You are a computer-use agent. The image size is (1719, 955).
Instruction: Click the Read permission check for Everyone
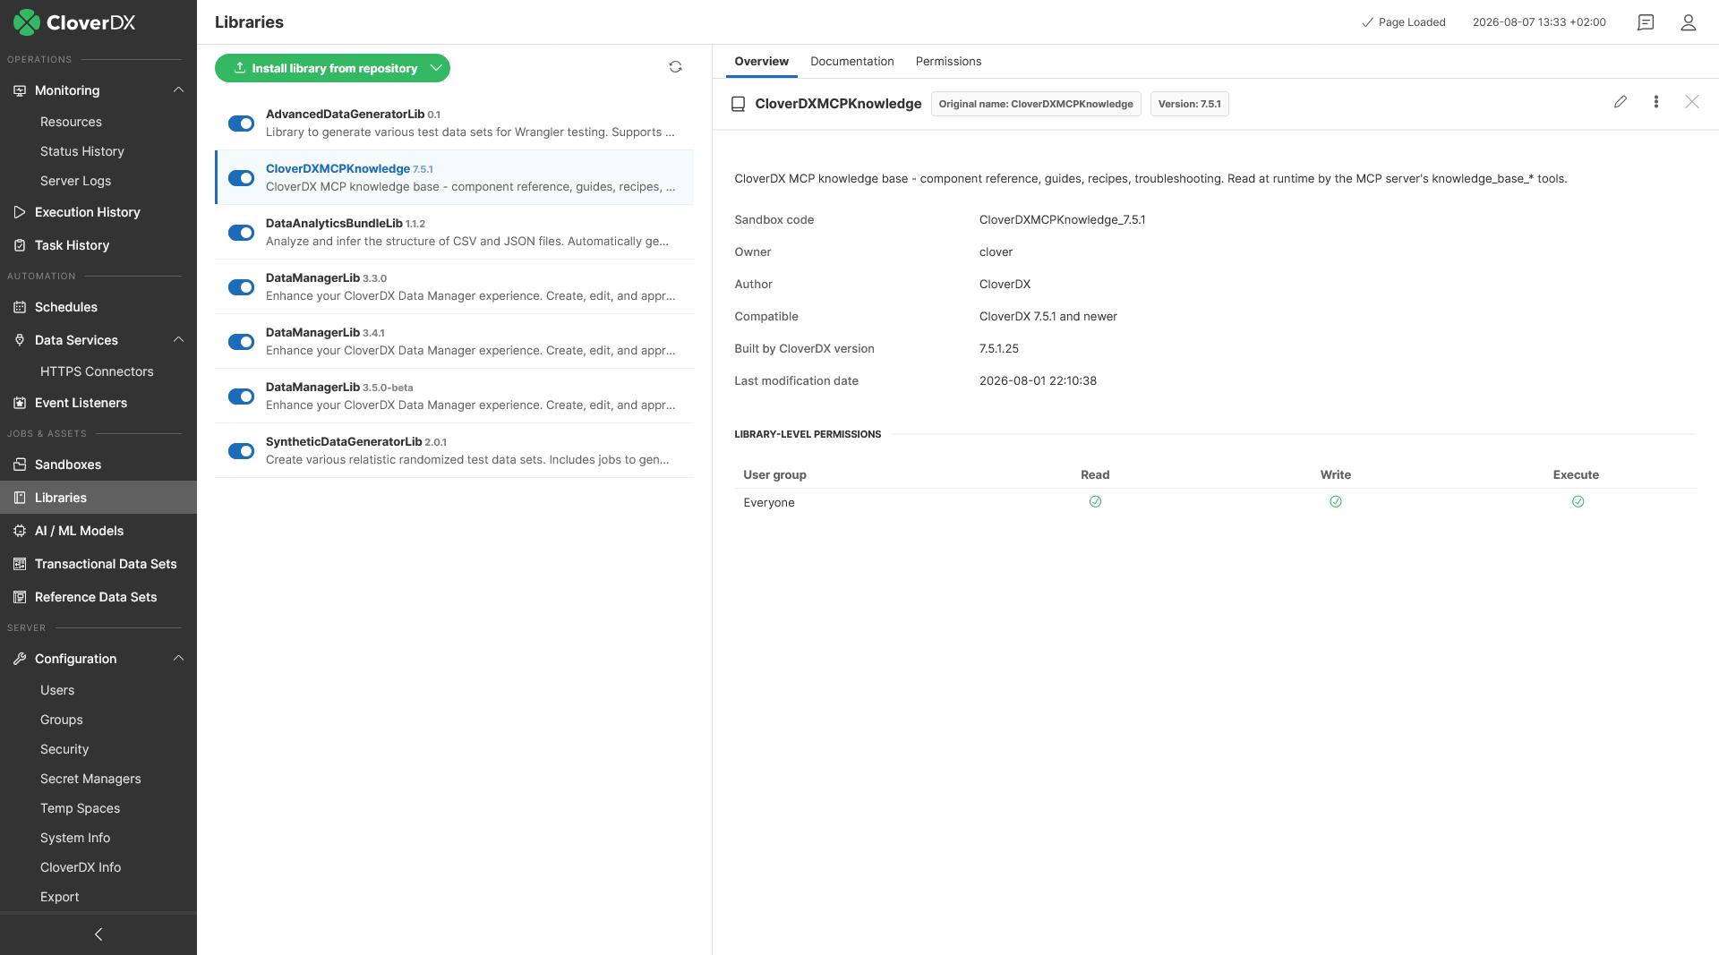[x=1095, y=502]
